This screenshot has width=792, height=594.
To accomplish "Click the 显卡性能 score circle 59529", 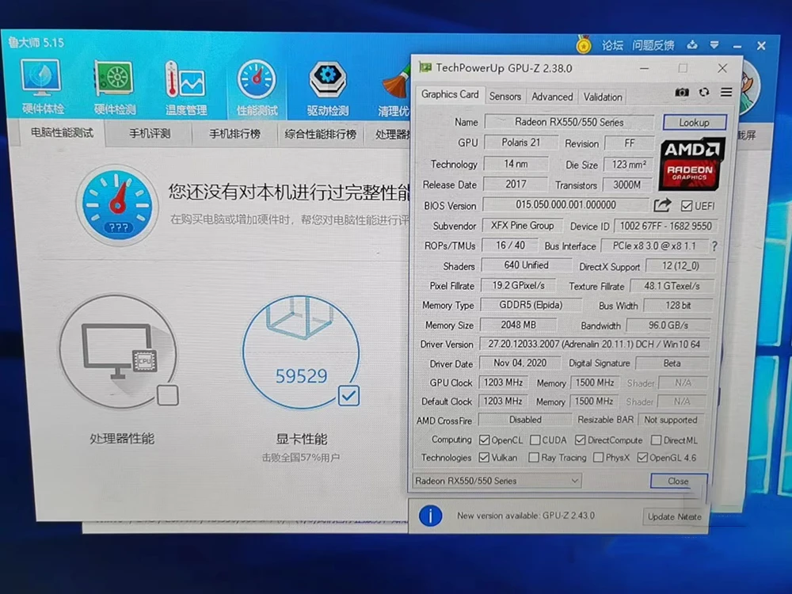I will [x=301, y=352].
